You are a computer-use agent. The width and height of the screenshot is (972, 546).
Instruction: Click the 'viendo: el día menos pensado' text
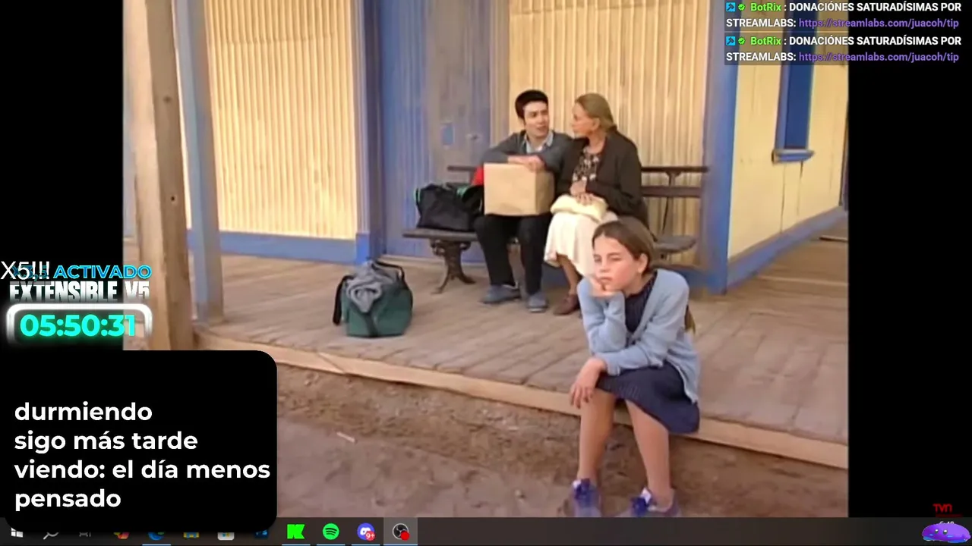point(142,484)
